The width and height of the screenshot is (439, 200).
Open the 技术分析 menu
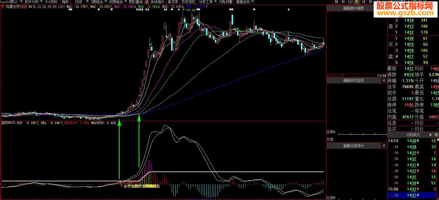point(31,2)
